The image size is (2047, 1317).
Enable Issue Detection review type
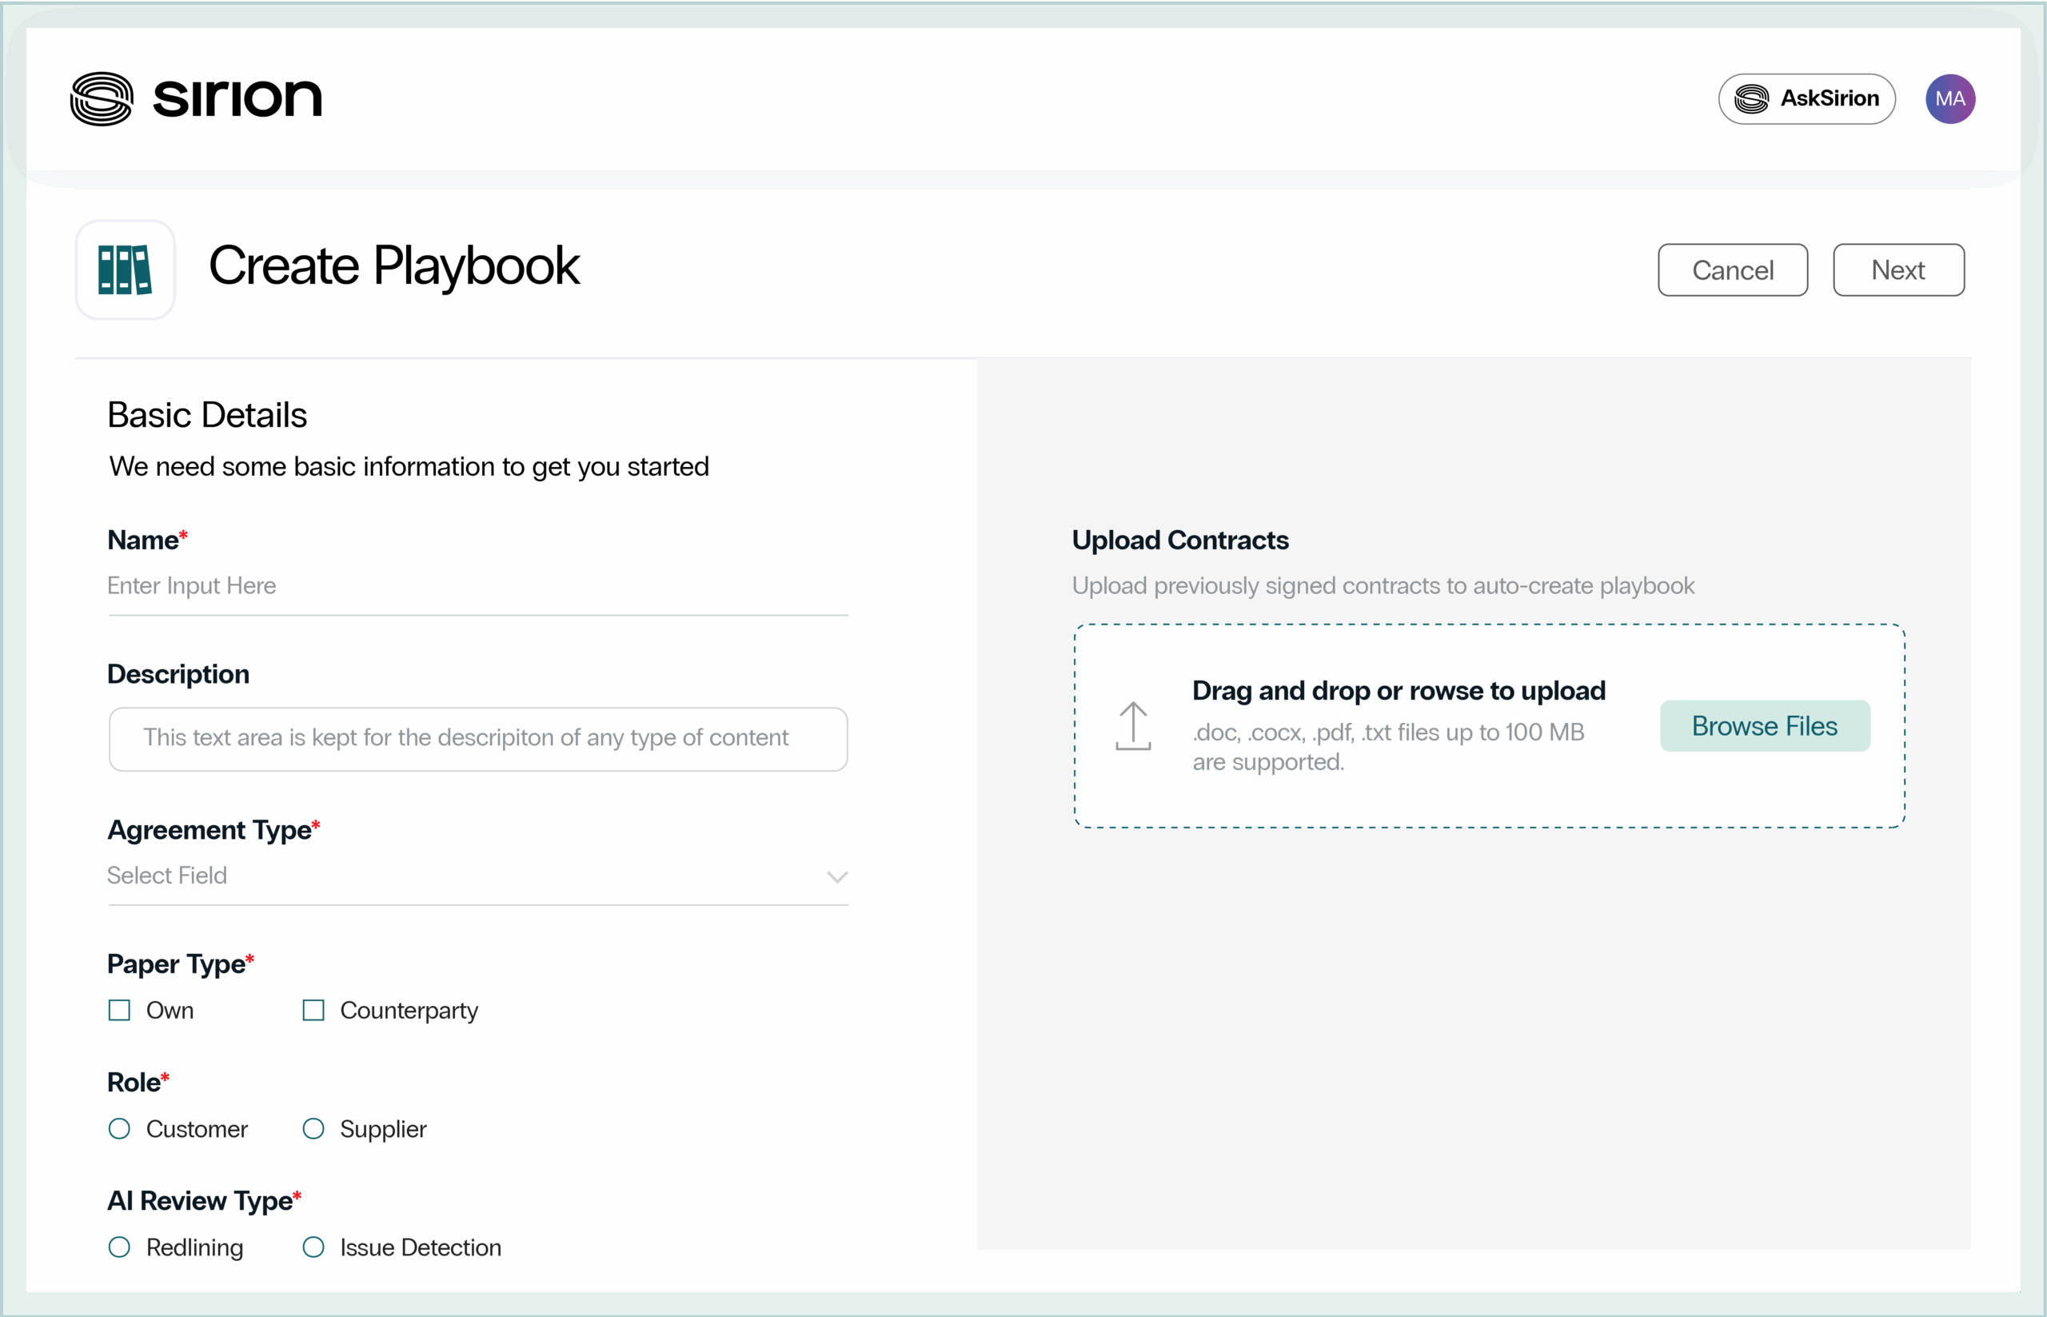click(x=313, y=1247)
